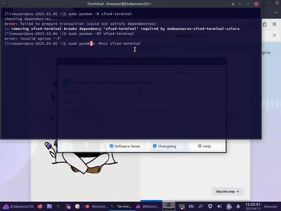
Task: Click the workspace switcher thumbnail
Action: 169,206
